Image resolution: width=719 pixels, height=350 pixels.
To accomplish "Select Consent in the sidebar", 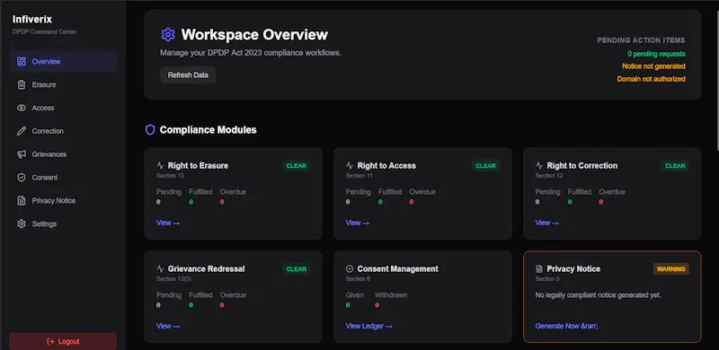I will (x=63, y=178).
